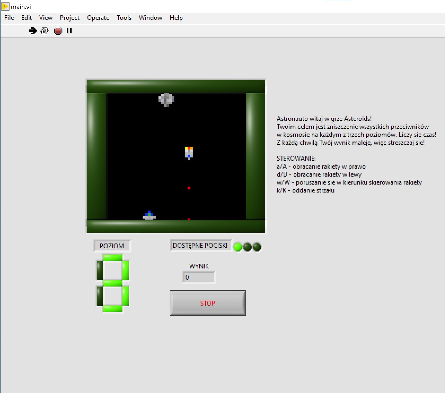Open the Operate menu

98,18
